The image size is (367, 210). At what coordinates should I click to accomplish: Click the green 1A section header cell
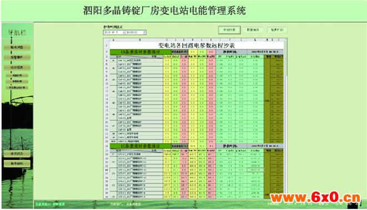140,52
